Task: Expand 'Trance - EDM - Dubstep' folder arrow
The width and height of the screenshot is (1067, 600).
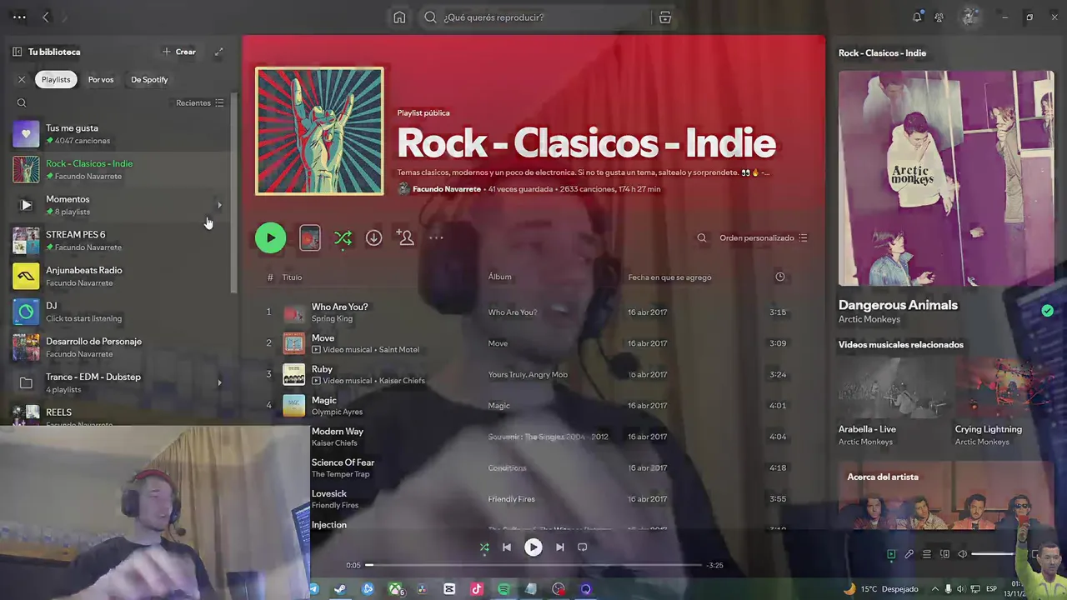Action: [x=219, y=382]
